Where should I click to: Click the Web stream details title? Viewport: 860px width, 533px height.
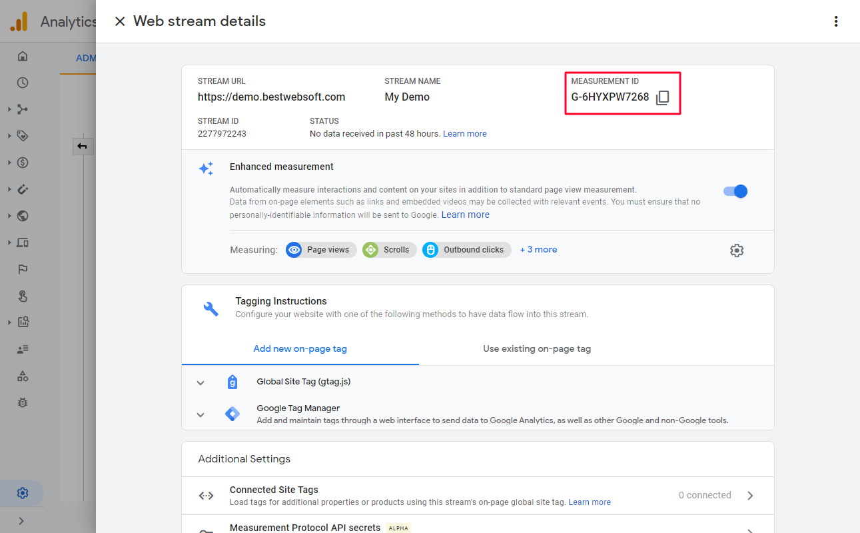pyautogui.click(x=199, y=21)
